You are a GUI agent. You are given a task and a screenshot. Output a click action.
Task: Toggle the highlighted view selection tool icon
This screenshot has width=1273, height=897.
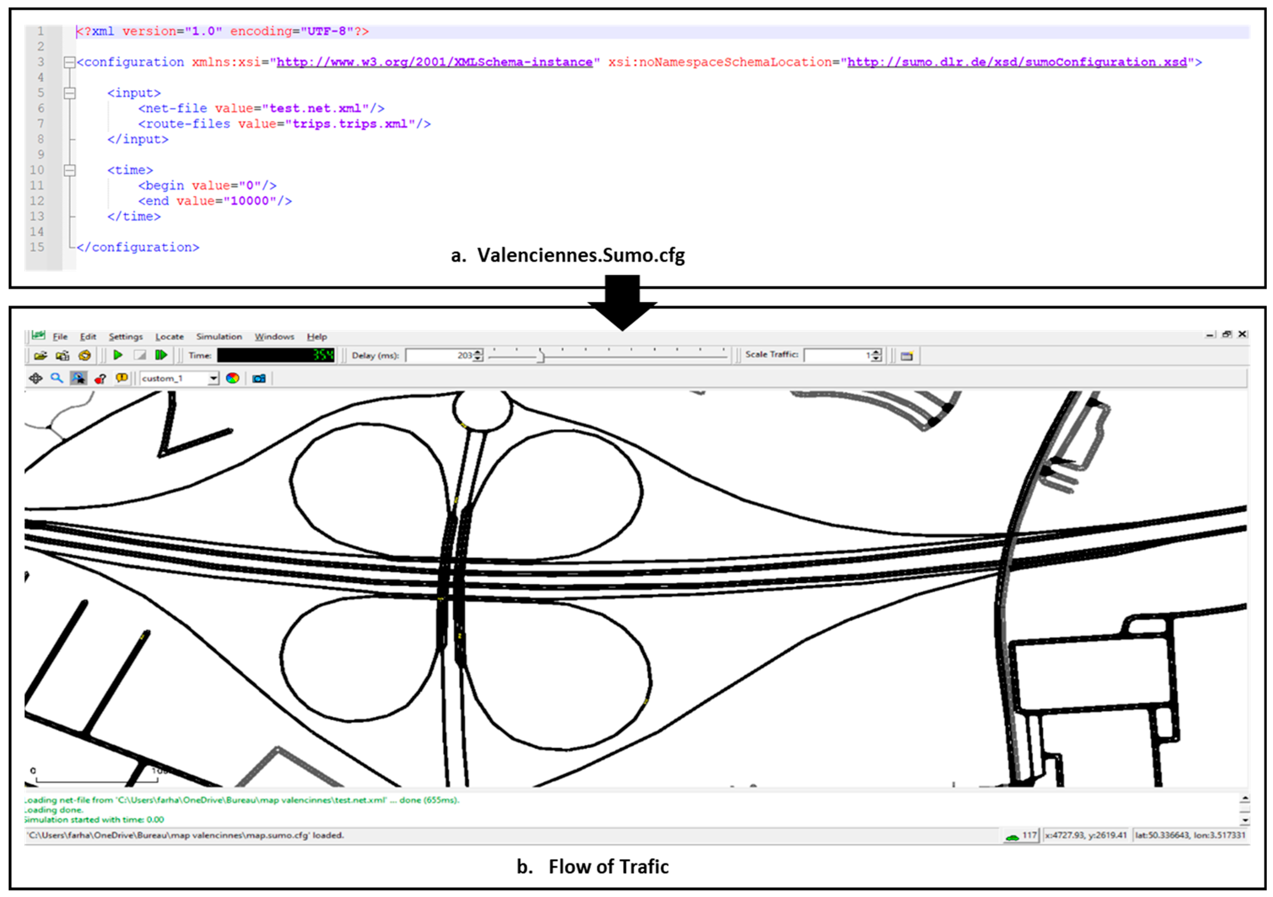click(78, 378)
